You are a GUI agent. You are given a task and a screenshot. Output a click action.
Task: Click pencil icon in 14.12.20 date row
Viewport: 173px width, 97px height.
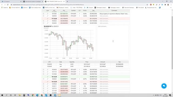pos(48,82)
